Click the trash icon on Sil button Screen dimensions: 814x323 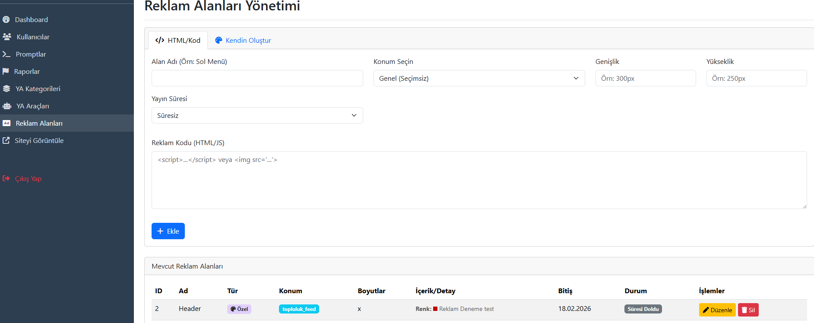[x=744, y=310]
